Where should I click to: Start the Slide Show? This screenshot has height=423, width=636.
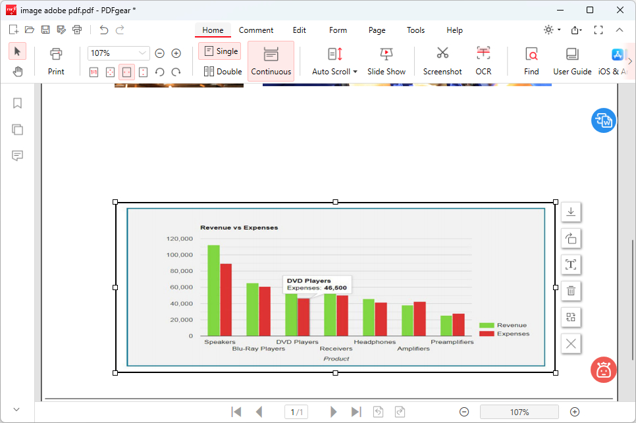(x=386, y=62)
